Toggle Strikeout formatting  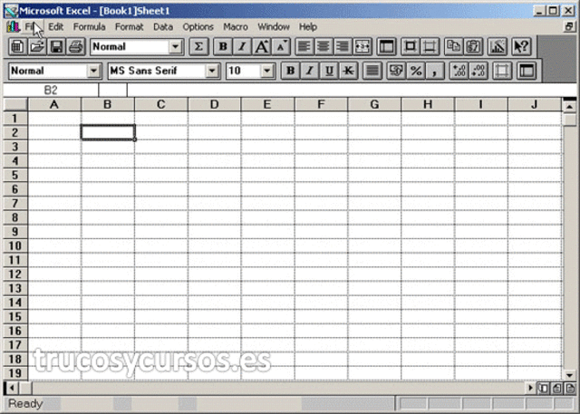tap(348, 71)
